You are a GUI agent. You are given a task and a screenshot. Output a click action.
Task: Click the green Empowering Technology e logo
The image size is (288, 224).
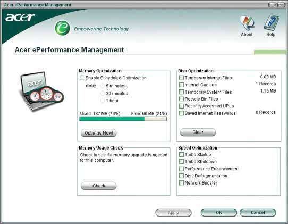[63, 28]
